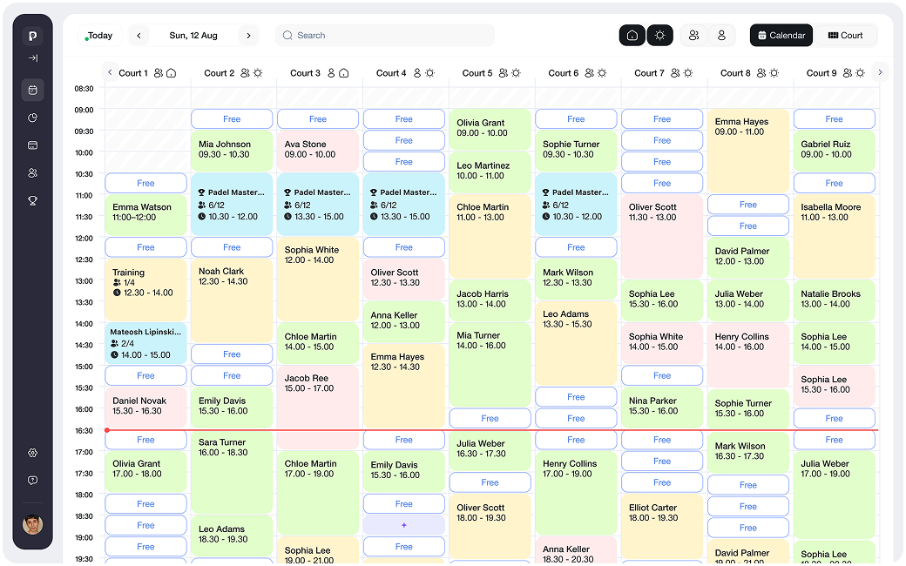Toggle the indoor courts filter in top bar

pyautogui.click(x=632, y=36)
